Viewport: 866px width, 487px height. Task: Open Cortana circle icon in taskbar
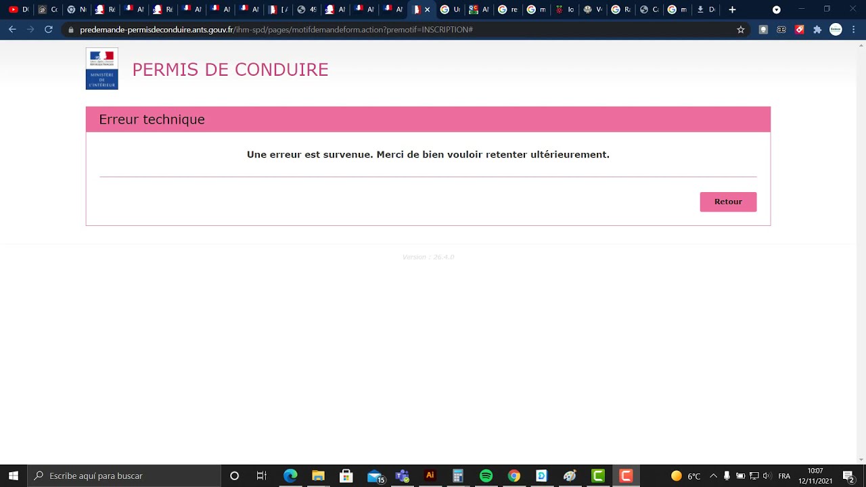click(234, 476)
